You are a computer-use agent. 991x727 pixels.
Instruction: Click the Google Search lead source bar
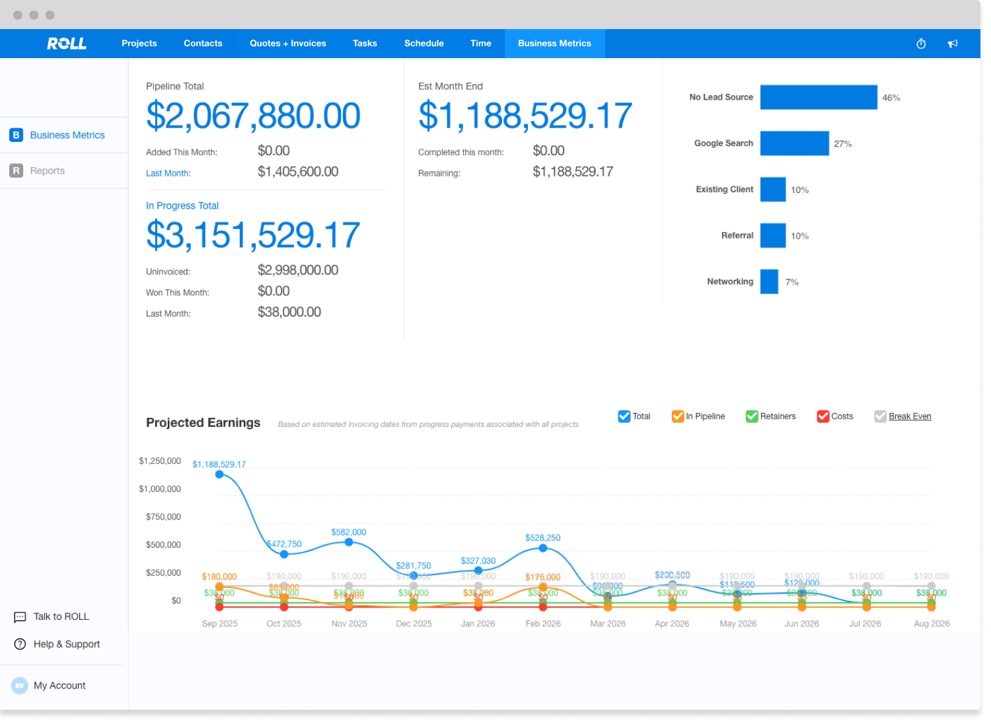click(x=794, y=143)
